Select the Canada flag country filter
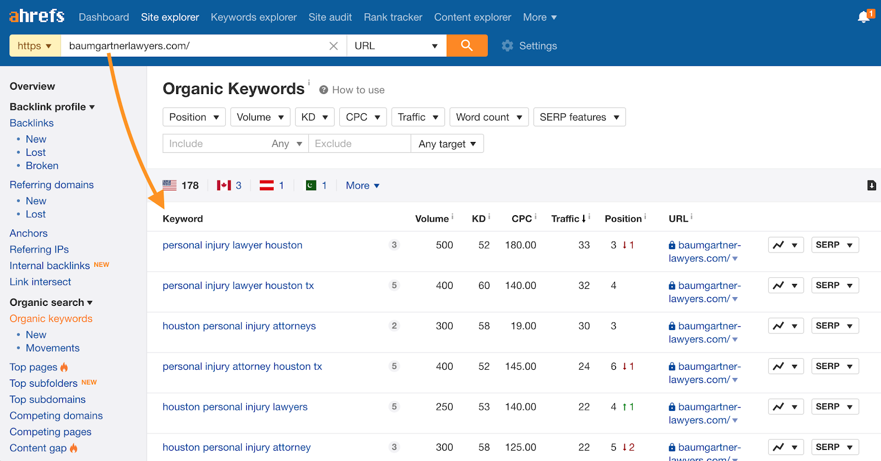This screenshot has height=461, width=881. pos(224,185)
